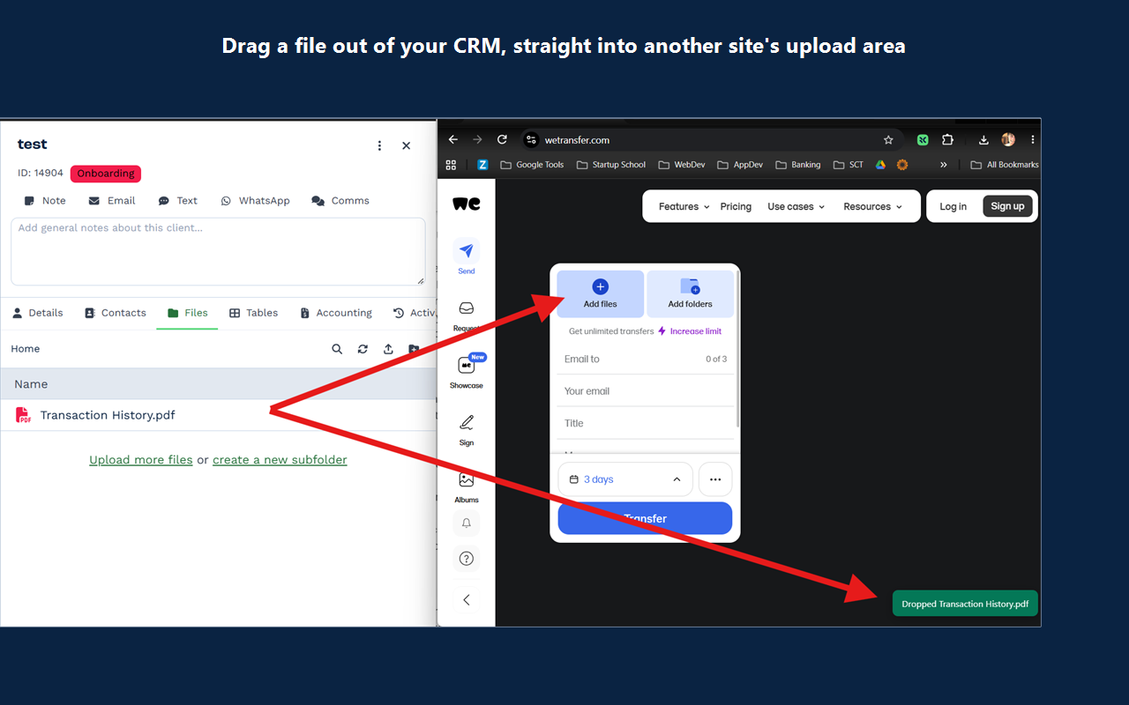
Task: Expand the Resources dropdown menu
Action: [873, 207]
